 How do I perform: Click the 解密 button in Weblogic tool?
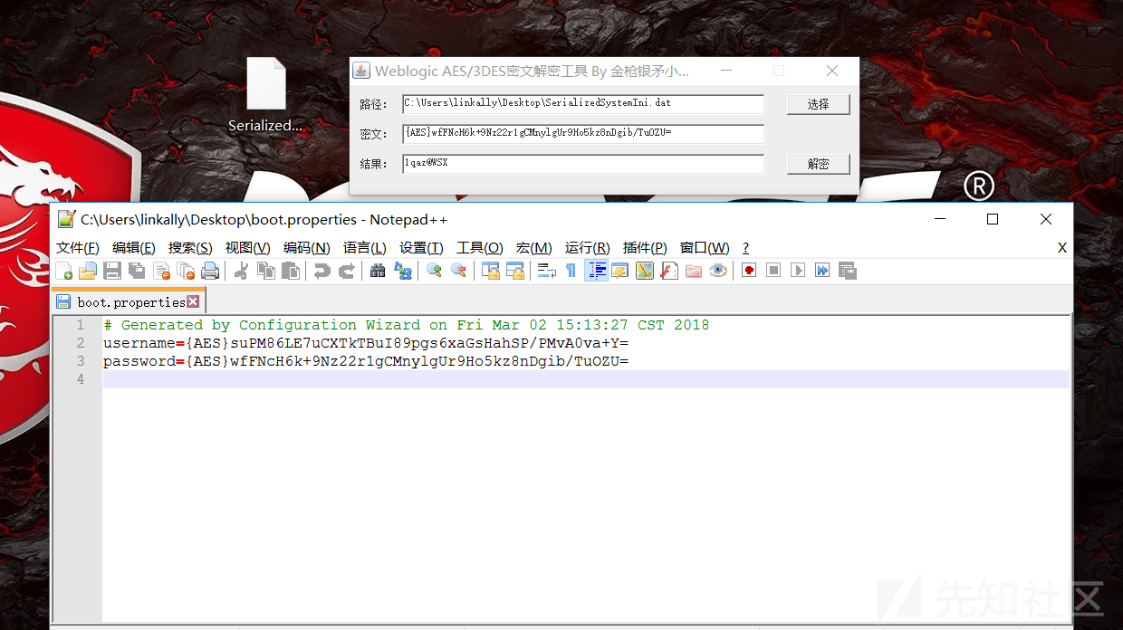tap(819, 164)
